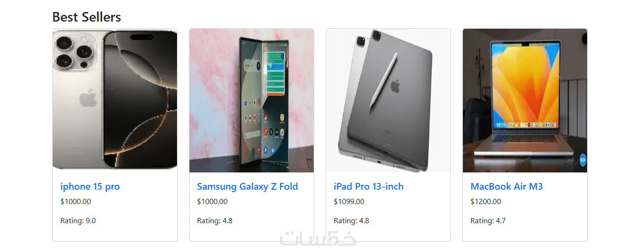The image size is (637, 251).
Task: Click the Samsung Galaxy Z Fold $1000.00 price
Action: 212,202
